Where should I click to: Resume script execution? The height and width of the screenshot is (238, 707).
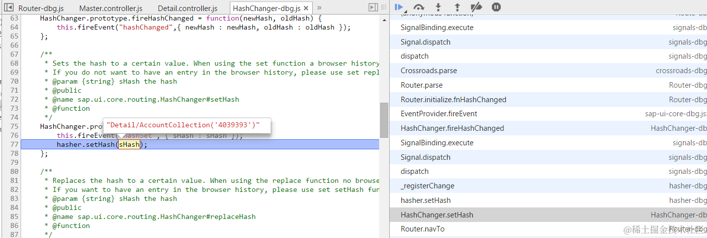399,7
